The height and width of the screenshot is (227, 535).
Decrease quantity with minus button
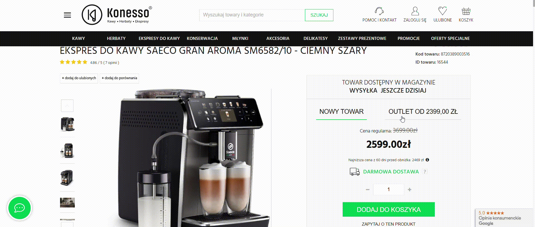tap(367, 190)
